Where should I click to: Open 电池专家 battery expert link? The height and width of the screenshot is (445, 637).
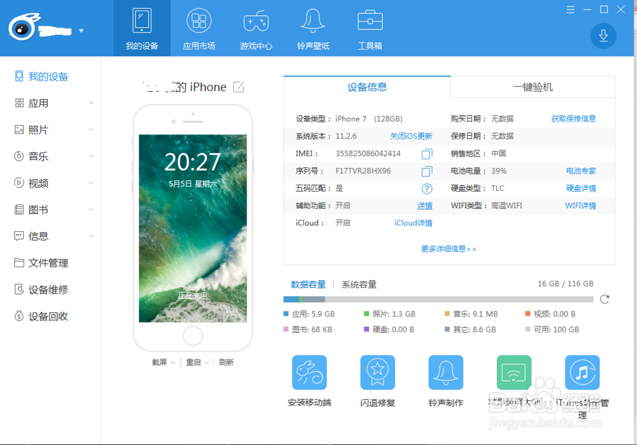coord(581,171)
